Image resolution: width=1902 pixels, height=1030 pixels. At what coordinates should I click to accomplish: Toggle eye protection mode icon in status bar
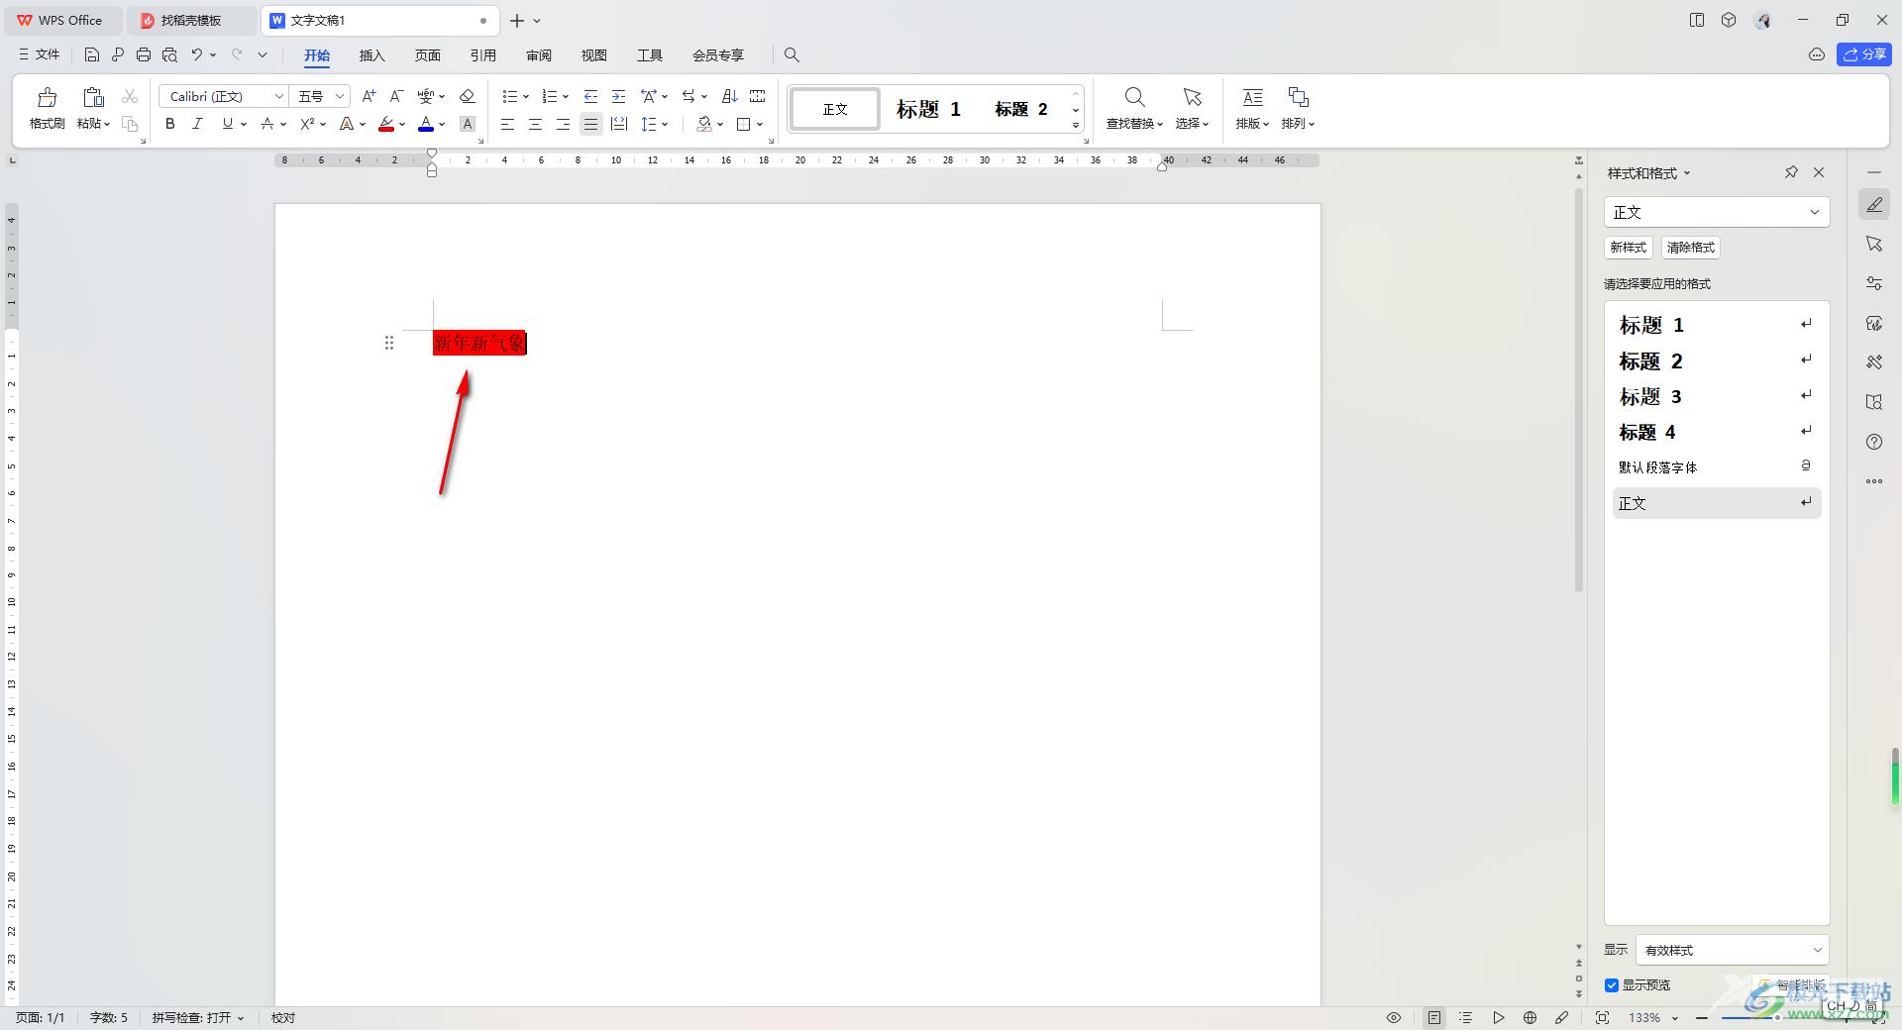(x=1394, y=1017)
